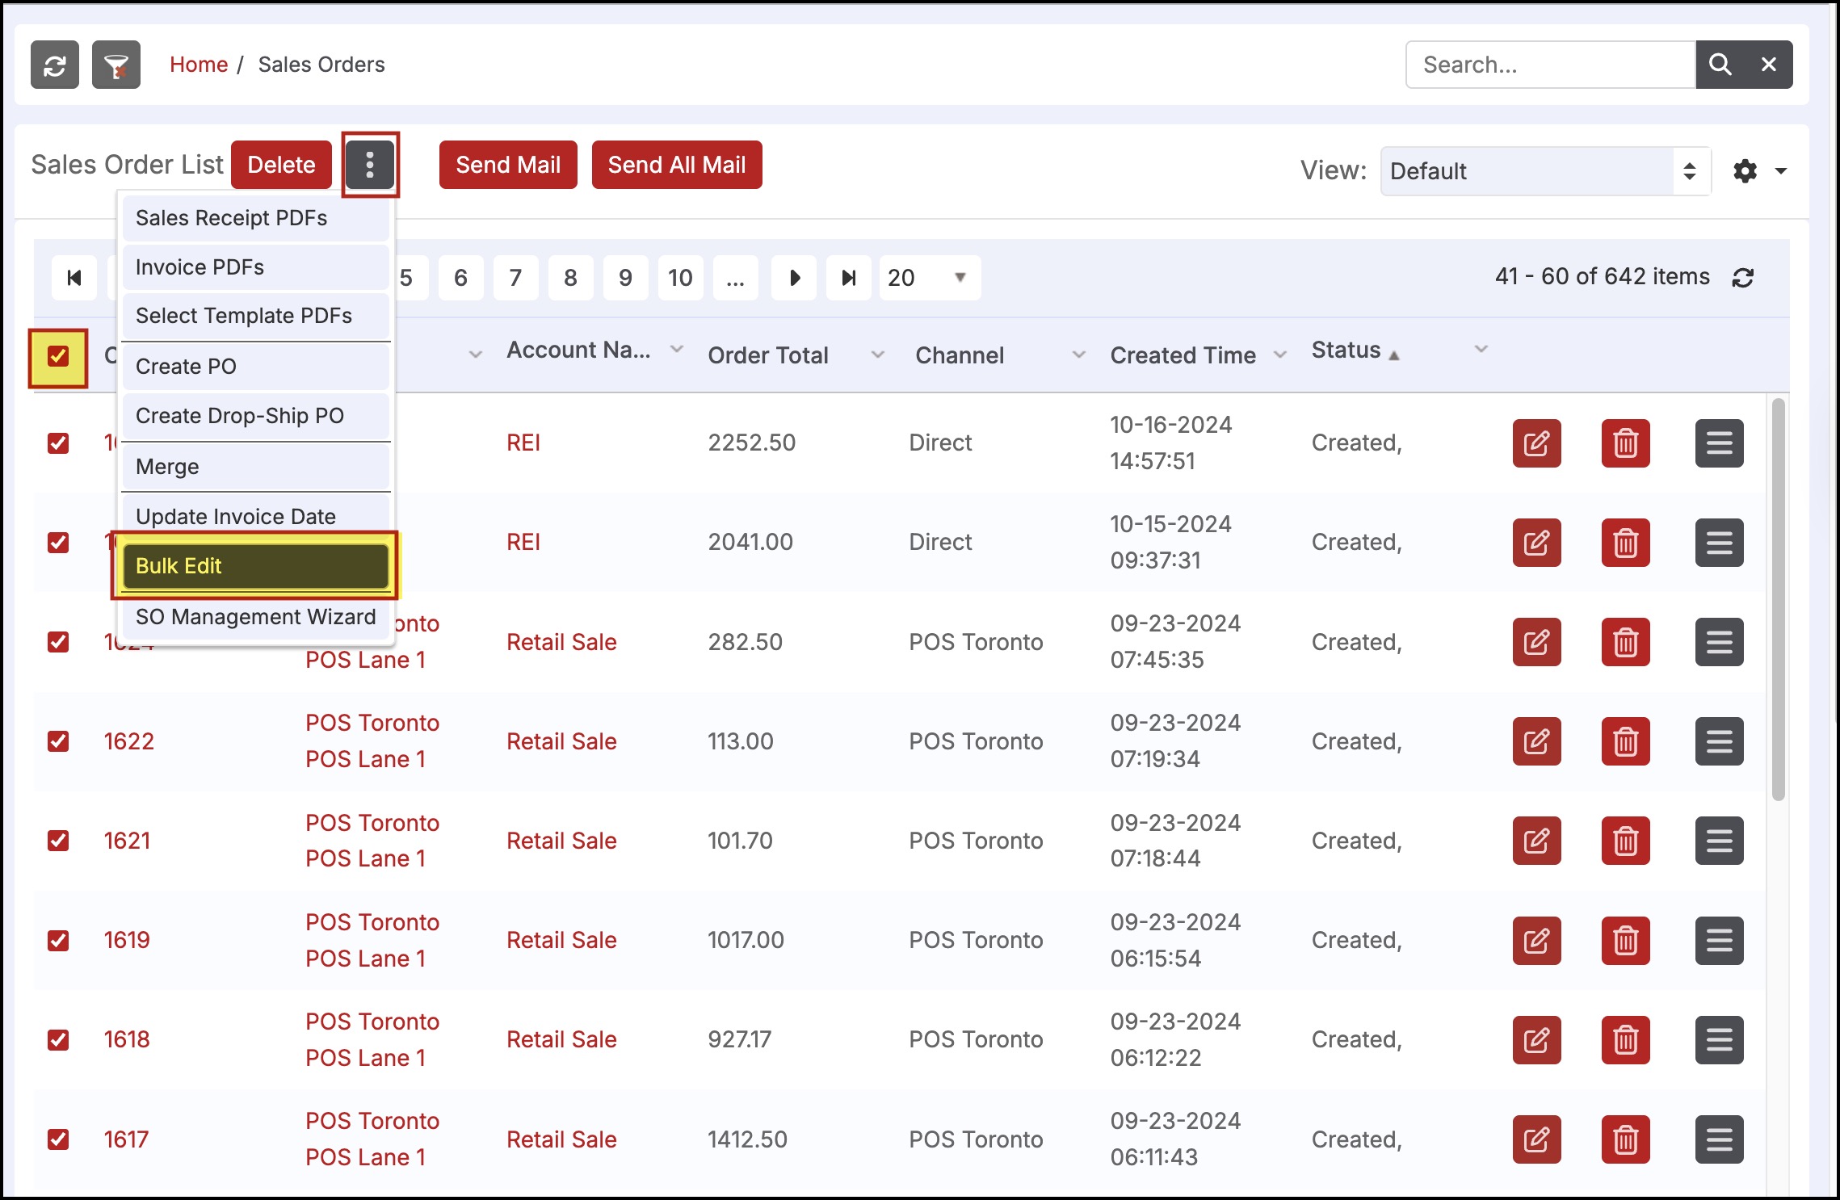The image size is (1840, 1200).
Task: Open the three-dot more actions button
Action: [370, 165]
